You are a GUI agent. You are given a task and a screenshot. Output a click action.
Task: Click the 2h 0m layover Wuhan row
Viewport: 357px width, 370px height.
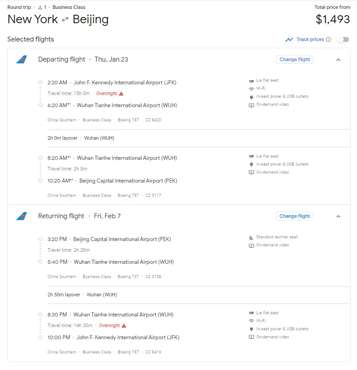click(81, 138)
